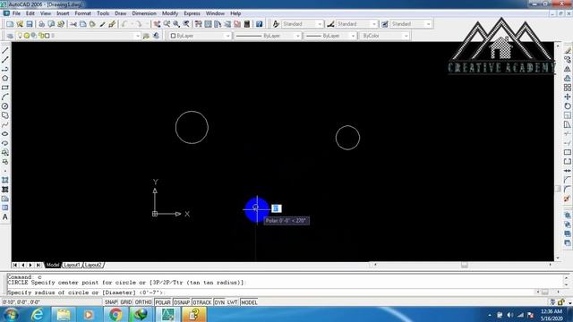Switch to the Layout1 tab

(72, 265)
